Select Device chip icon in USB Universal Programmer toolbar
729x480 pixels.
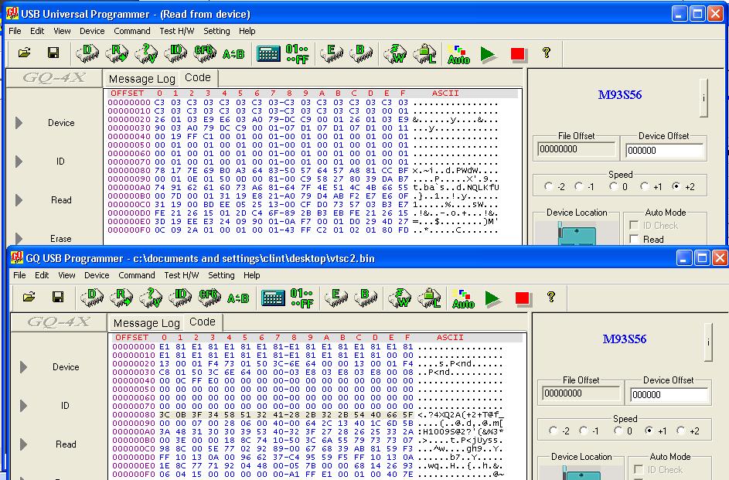coord(87,53)
